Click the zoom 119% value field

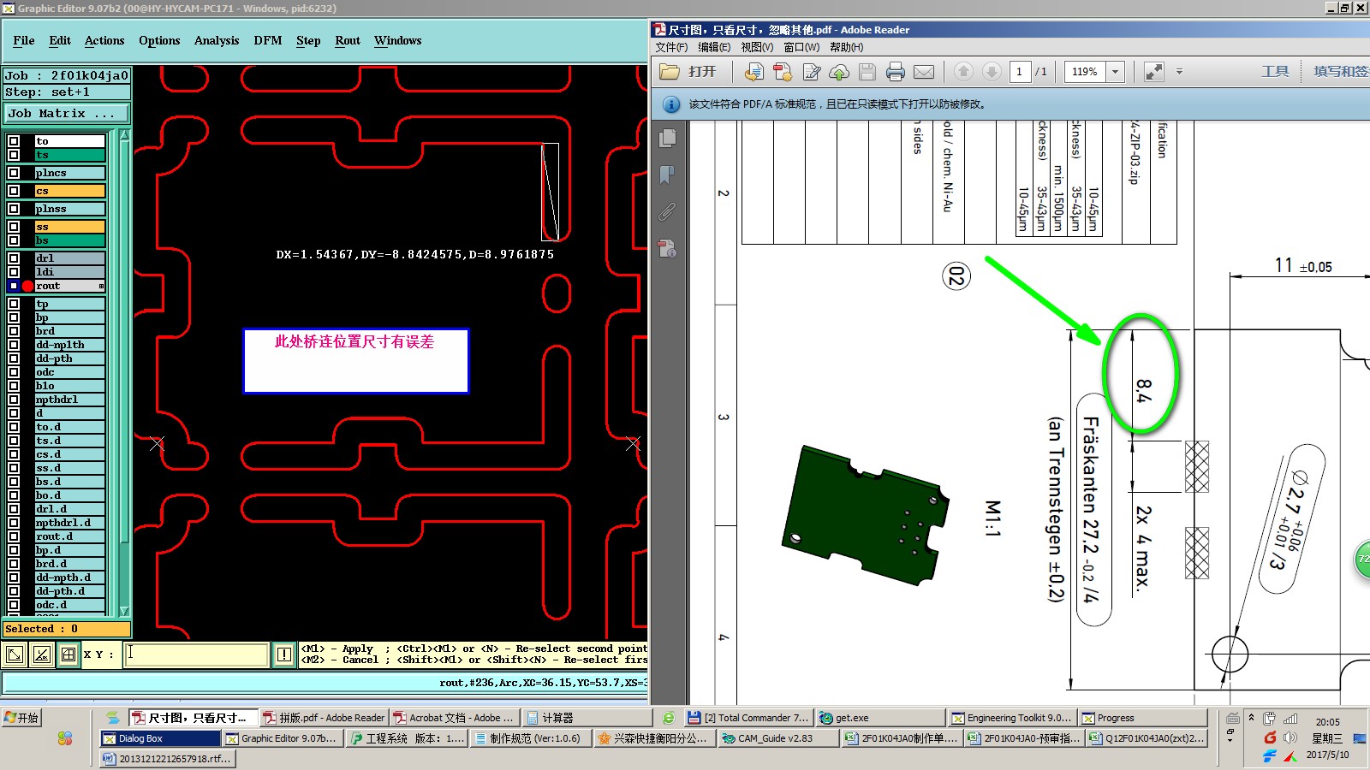tap(1085, 72)
